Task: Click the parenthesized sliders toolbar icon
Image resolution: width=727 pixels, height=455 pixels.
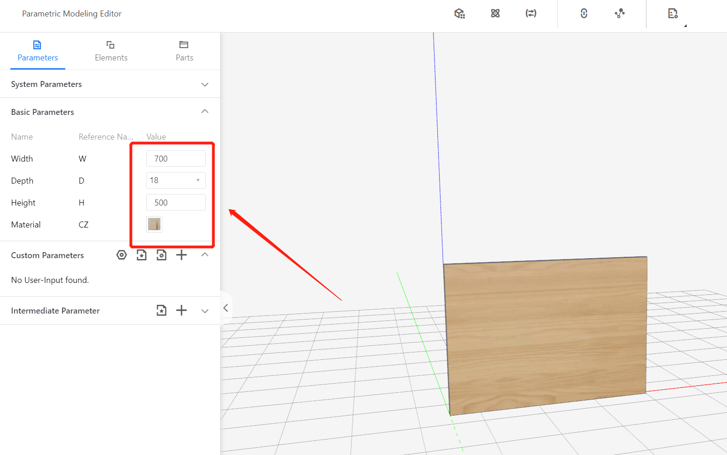Action: 531,14
